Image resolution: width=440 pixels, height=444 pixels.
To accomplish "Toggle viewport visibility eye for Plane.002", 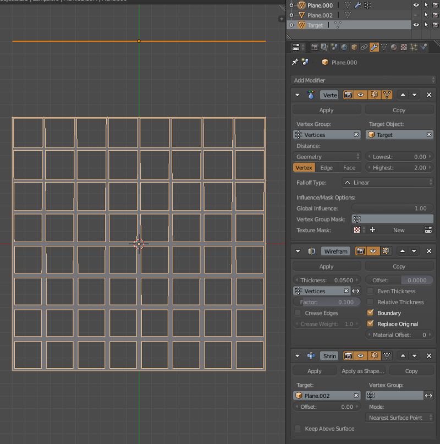I will tap(416, 15).
